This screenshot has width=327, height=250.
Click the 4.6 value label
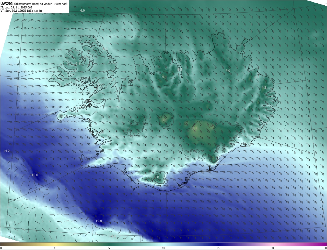tap(228, 70)
